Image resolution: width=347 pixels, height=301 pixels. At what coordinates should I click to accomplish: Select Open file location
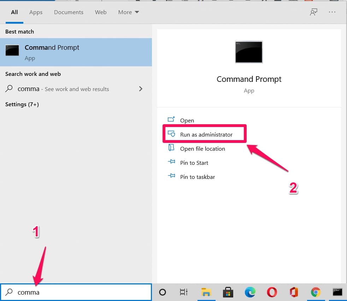click(202, 149)
